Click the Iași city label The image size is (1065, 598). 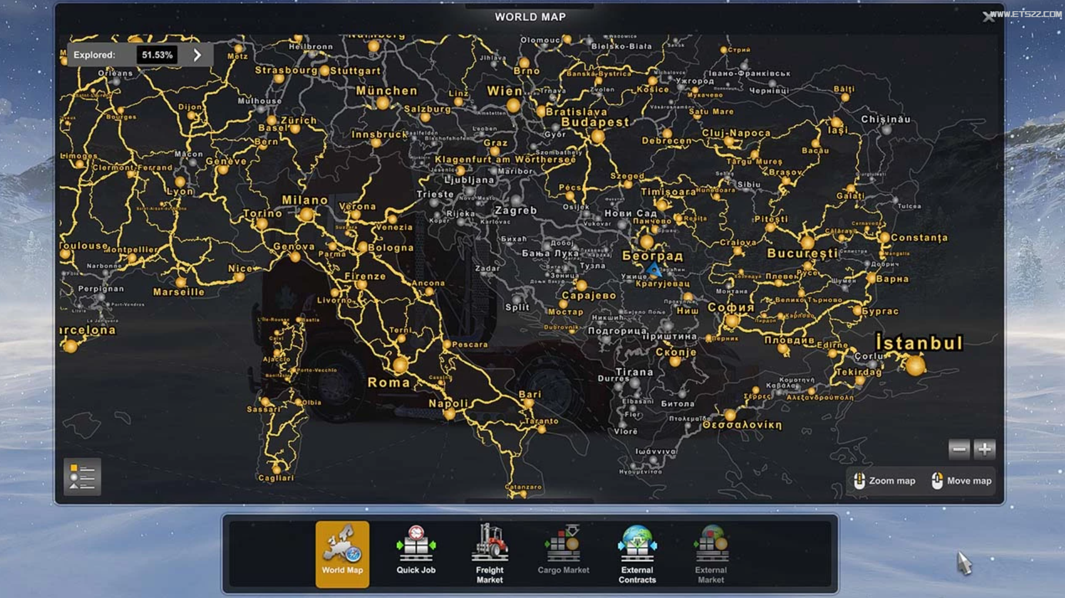(x=838, y=130)
